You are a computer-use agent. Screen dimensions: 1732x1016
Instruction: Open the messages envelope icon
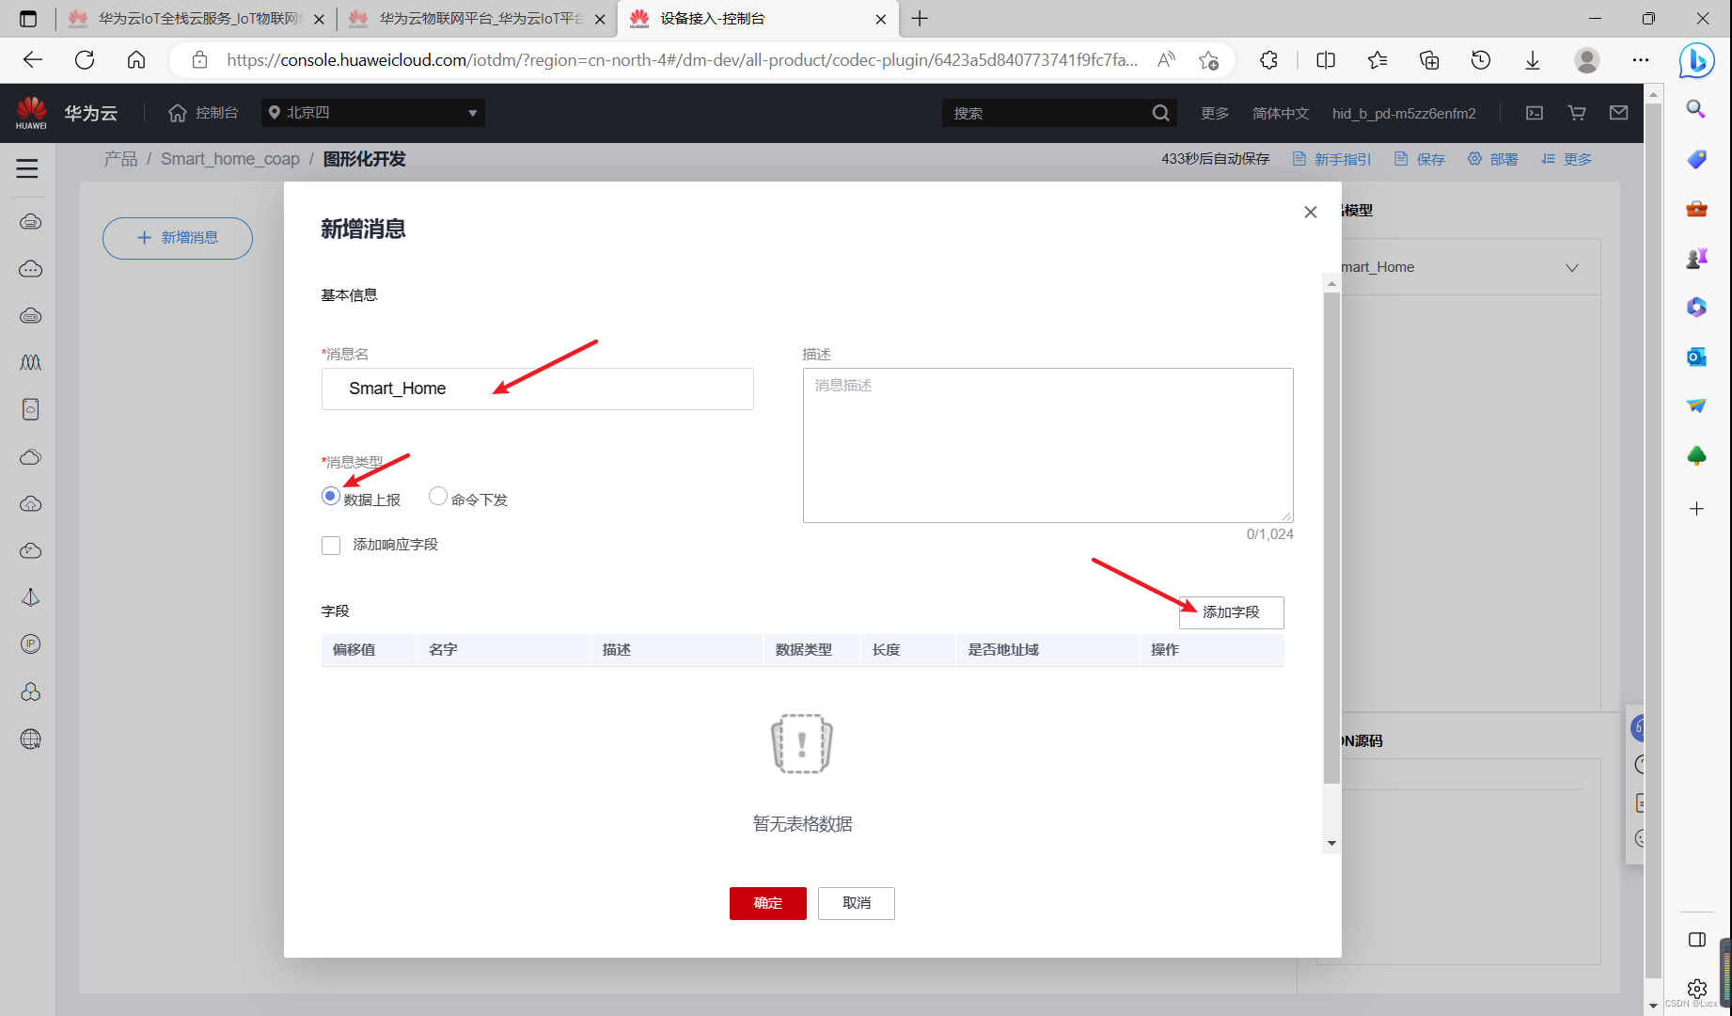1619,113
